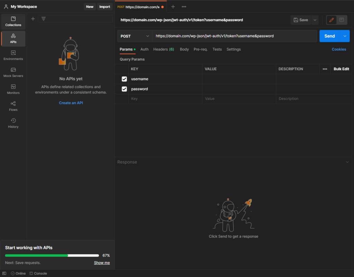Expand the Send button dropdown arrow
Image resolution: width=354 pixels, height=277 pixels.
(x=345, y=36)
